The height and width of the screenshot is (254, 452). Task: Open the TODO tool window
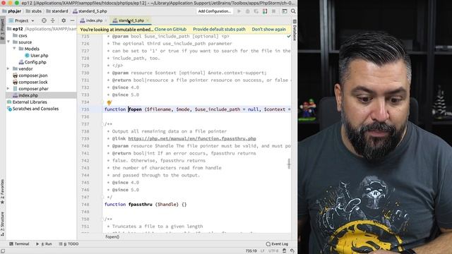69,244
